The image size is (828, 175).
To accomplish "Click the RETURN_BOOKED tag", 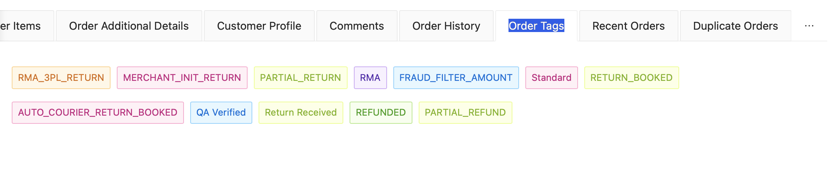I will (632, 78).
